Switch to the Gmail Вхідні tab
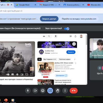The width and height of the screenshot is (103, 103). pyautogui.click(x=48, y=5)
